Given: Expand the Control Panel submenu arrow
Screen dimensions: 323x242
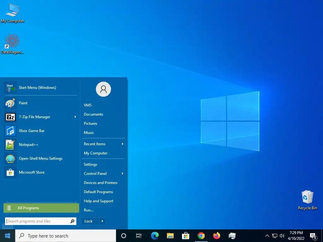Looking at the screenshot, I should [x=123, y=174].
